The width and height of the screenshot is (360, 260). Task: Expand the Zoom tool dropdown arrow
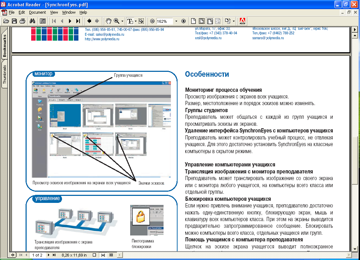pos(122,21)
